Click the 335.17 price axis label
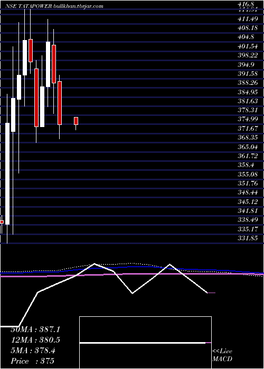Viewport: 264px width, 369px height. [x=248, y=229]
